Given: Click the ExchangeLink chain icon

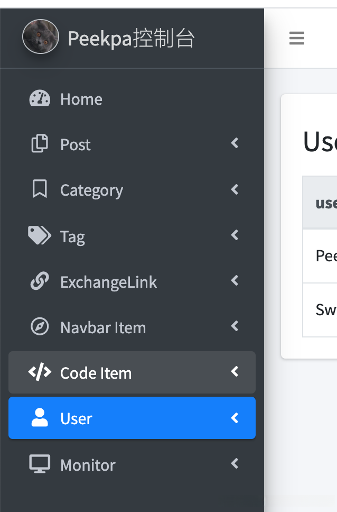Looking at the screenshot, I should pos(40,281).
